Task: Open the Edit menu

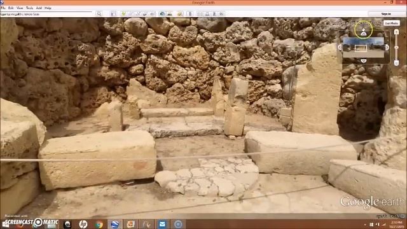Action: coord(11,8)
